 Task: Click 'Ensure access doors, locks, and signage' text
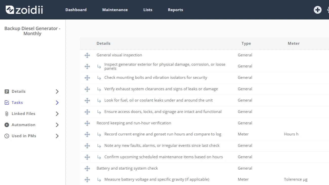pyautogui.click(x=163, y=112)
